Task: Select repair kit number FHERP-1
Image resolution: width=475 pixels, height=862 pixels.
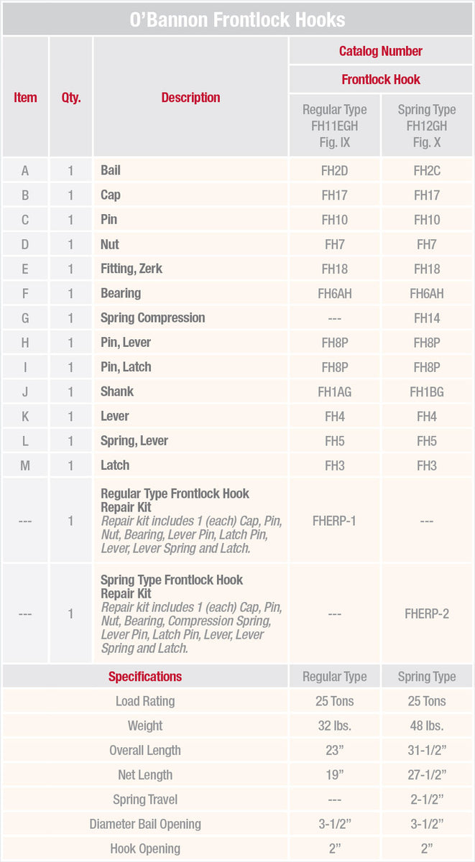Action: [x=334, y=521]
